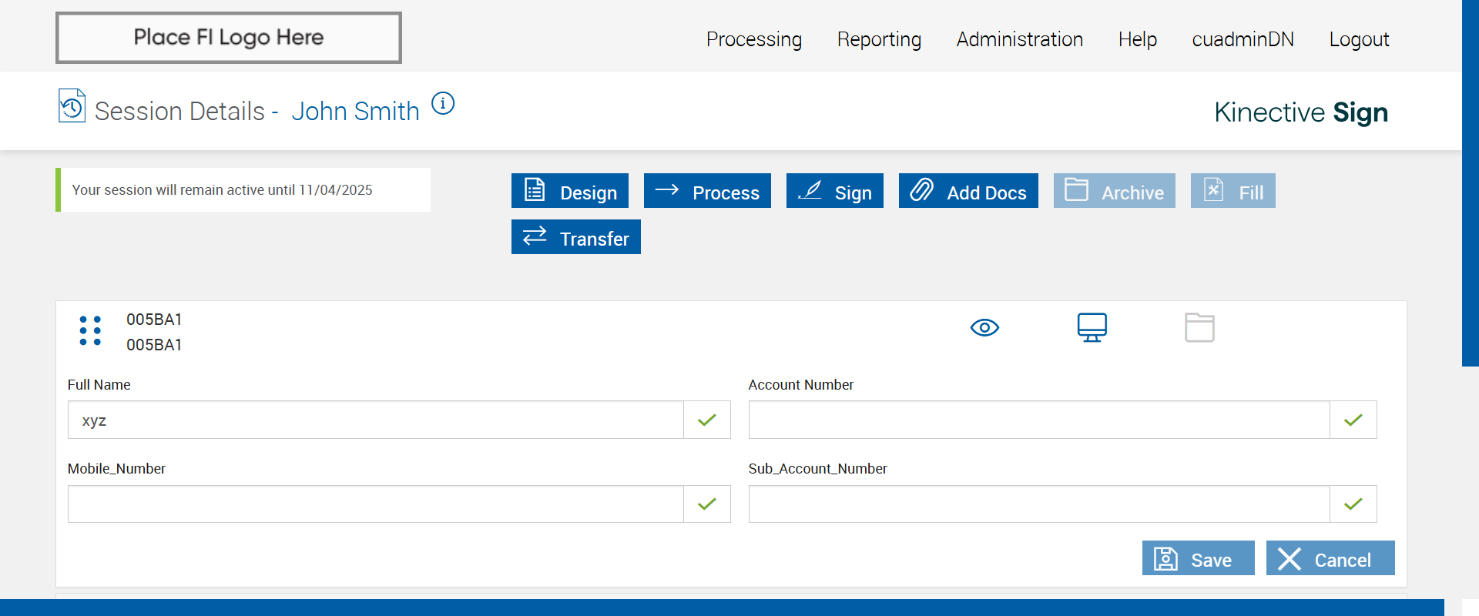Open the Design button

point(570,191)
